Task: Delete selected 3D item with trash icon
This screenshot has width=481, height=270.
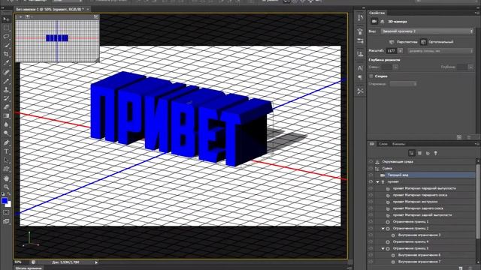Action: 470,268
